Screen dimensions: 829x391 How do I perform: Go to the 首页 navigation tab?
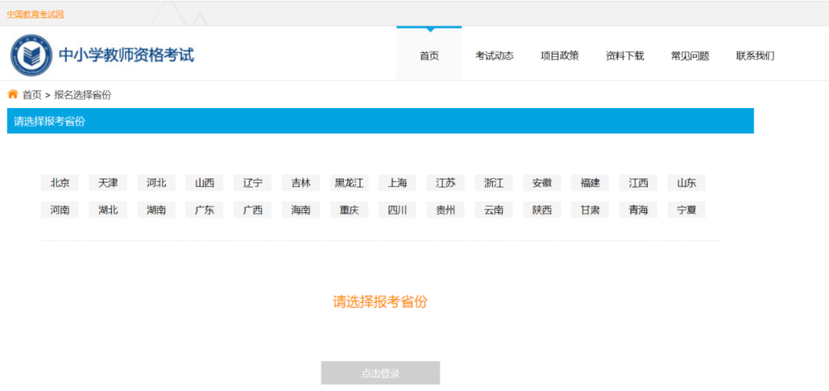click(x=429, y=56)
